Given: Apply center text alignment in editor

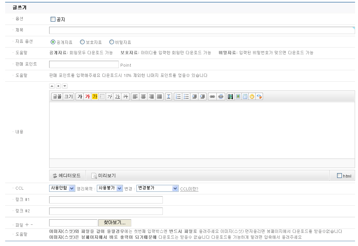Looking at the screenshot, I should (143, 97).
